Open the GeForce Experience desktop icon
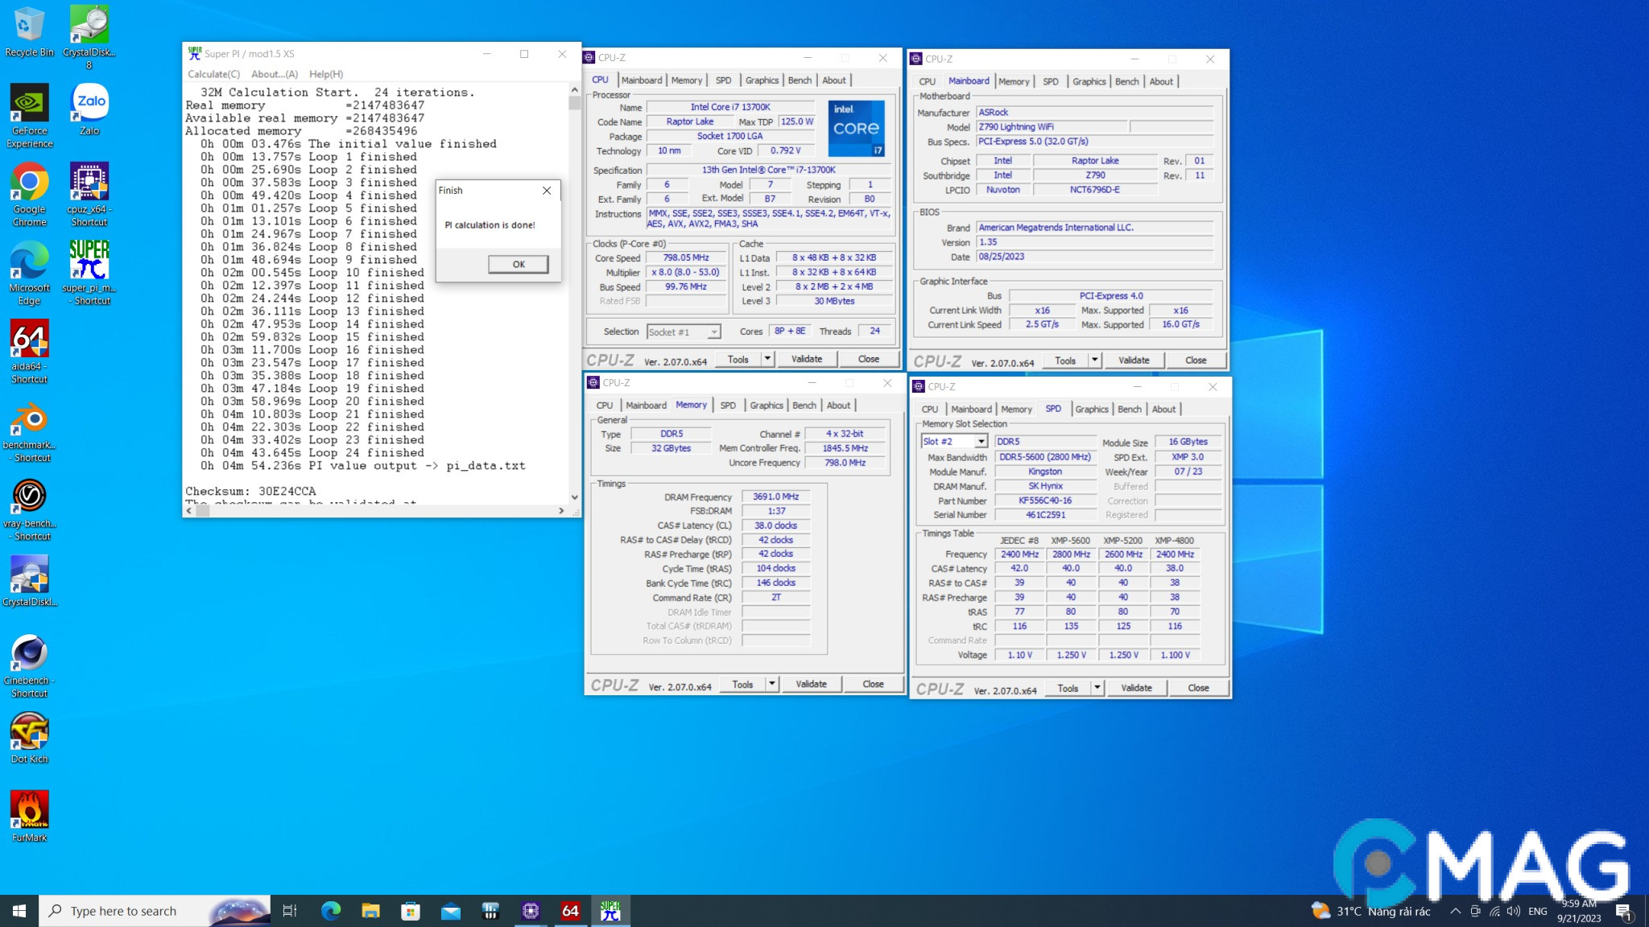This screenshot has height=927, width=1649. 30,104
